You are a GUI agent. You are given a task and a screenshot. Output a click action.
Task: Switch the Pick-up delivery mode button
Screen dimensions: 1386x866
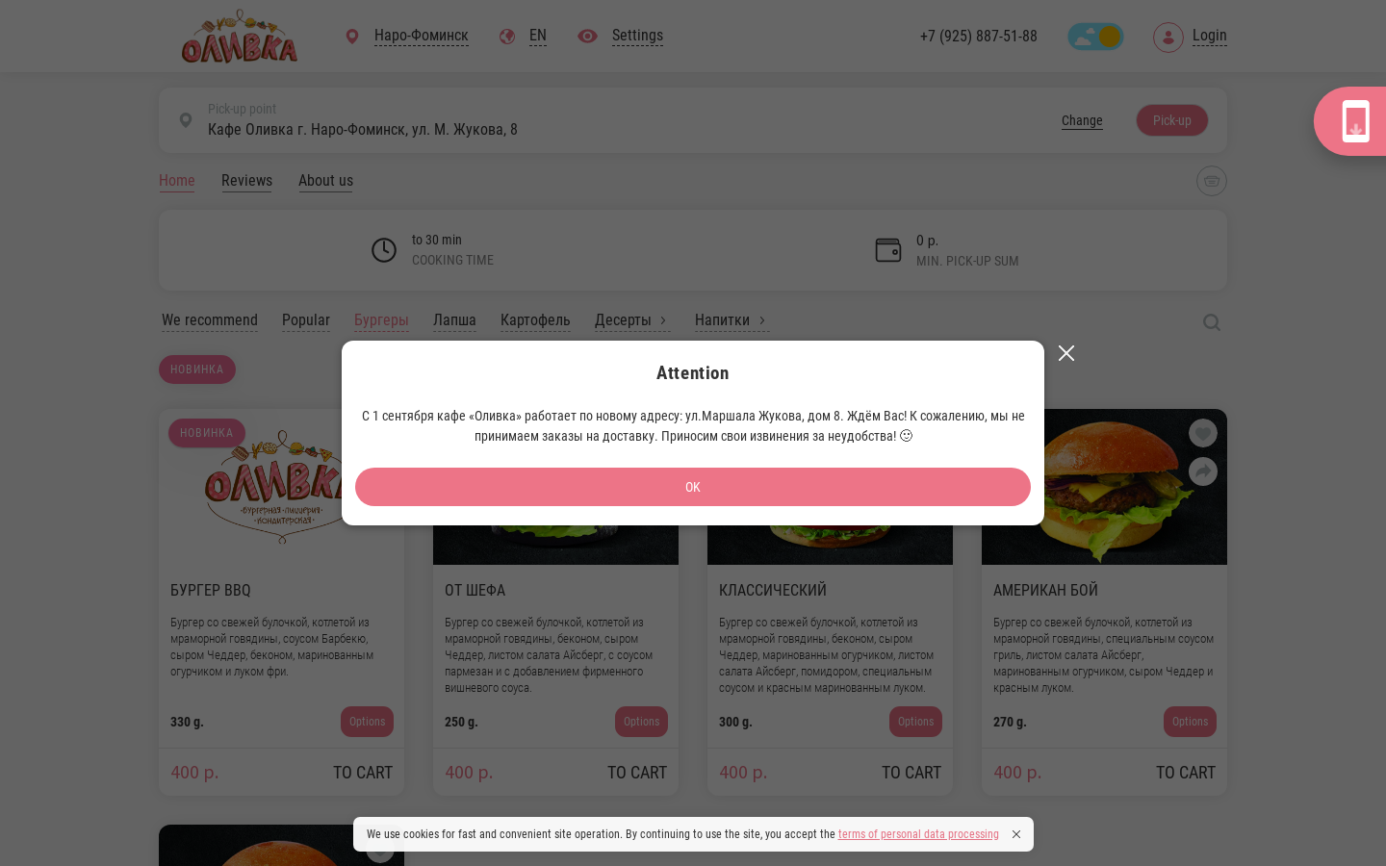[1172, 120]
